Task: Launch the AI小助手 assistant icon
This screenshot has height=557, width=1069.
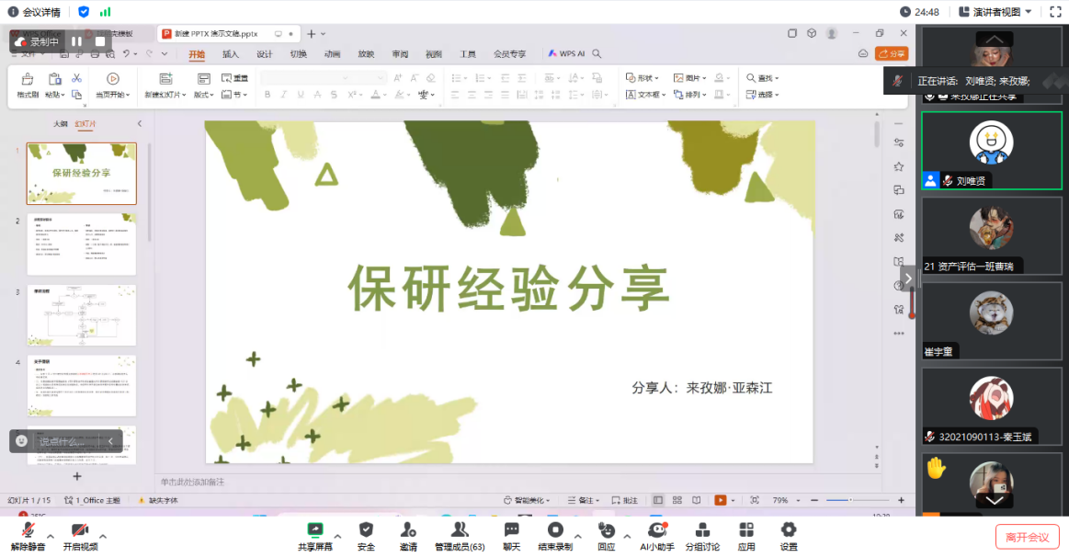Action: pyautogui.click(x=655, y=531)
